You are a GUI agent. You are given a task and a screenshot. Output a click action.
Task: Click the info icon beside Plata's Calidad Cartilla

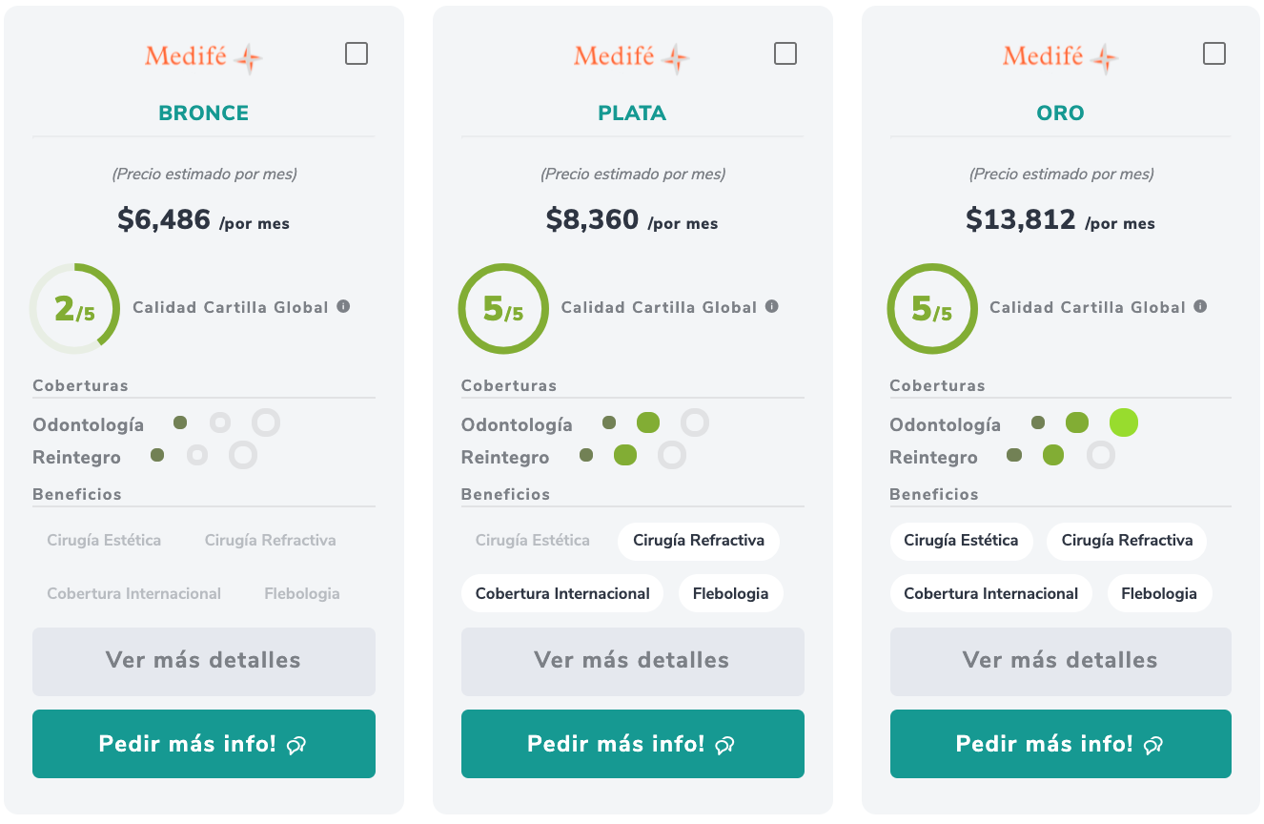(772, 306)
